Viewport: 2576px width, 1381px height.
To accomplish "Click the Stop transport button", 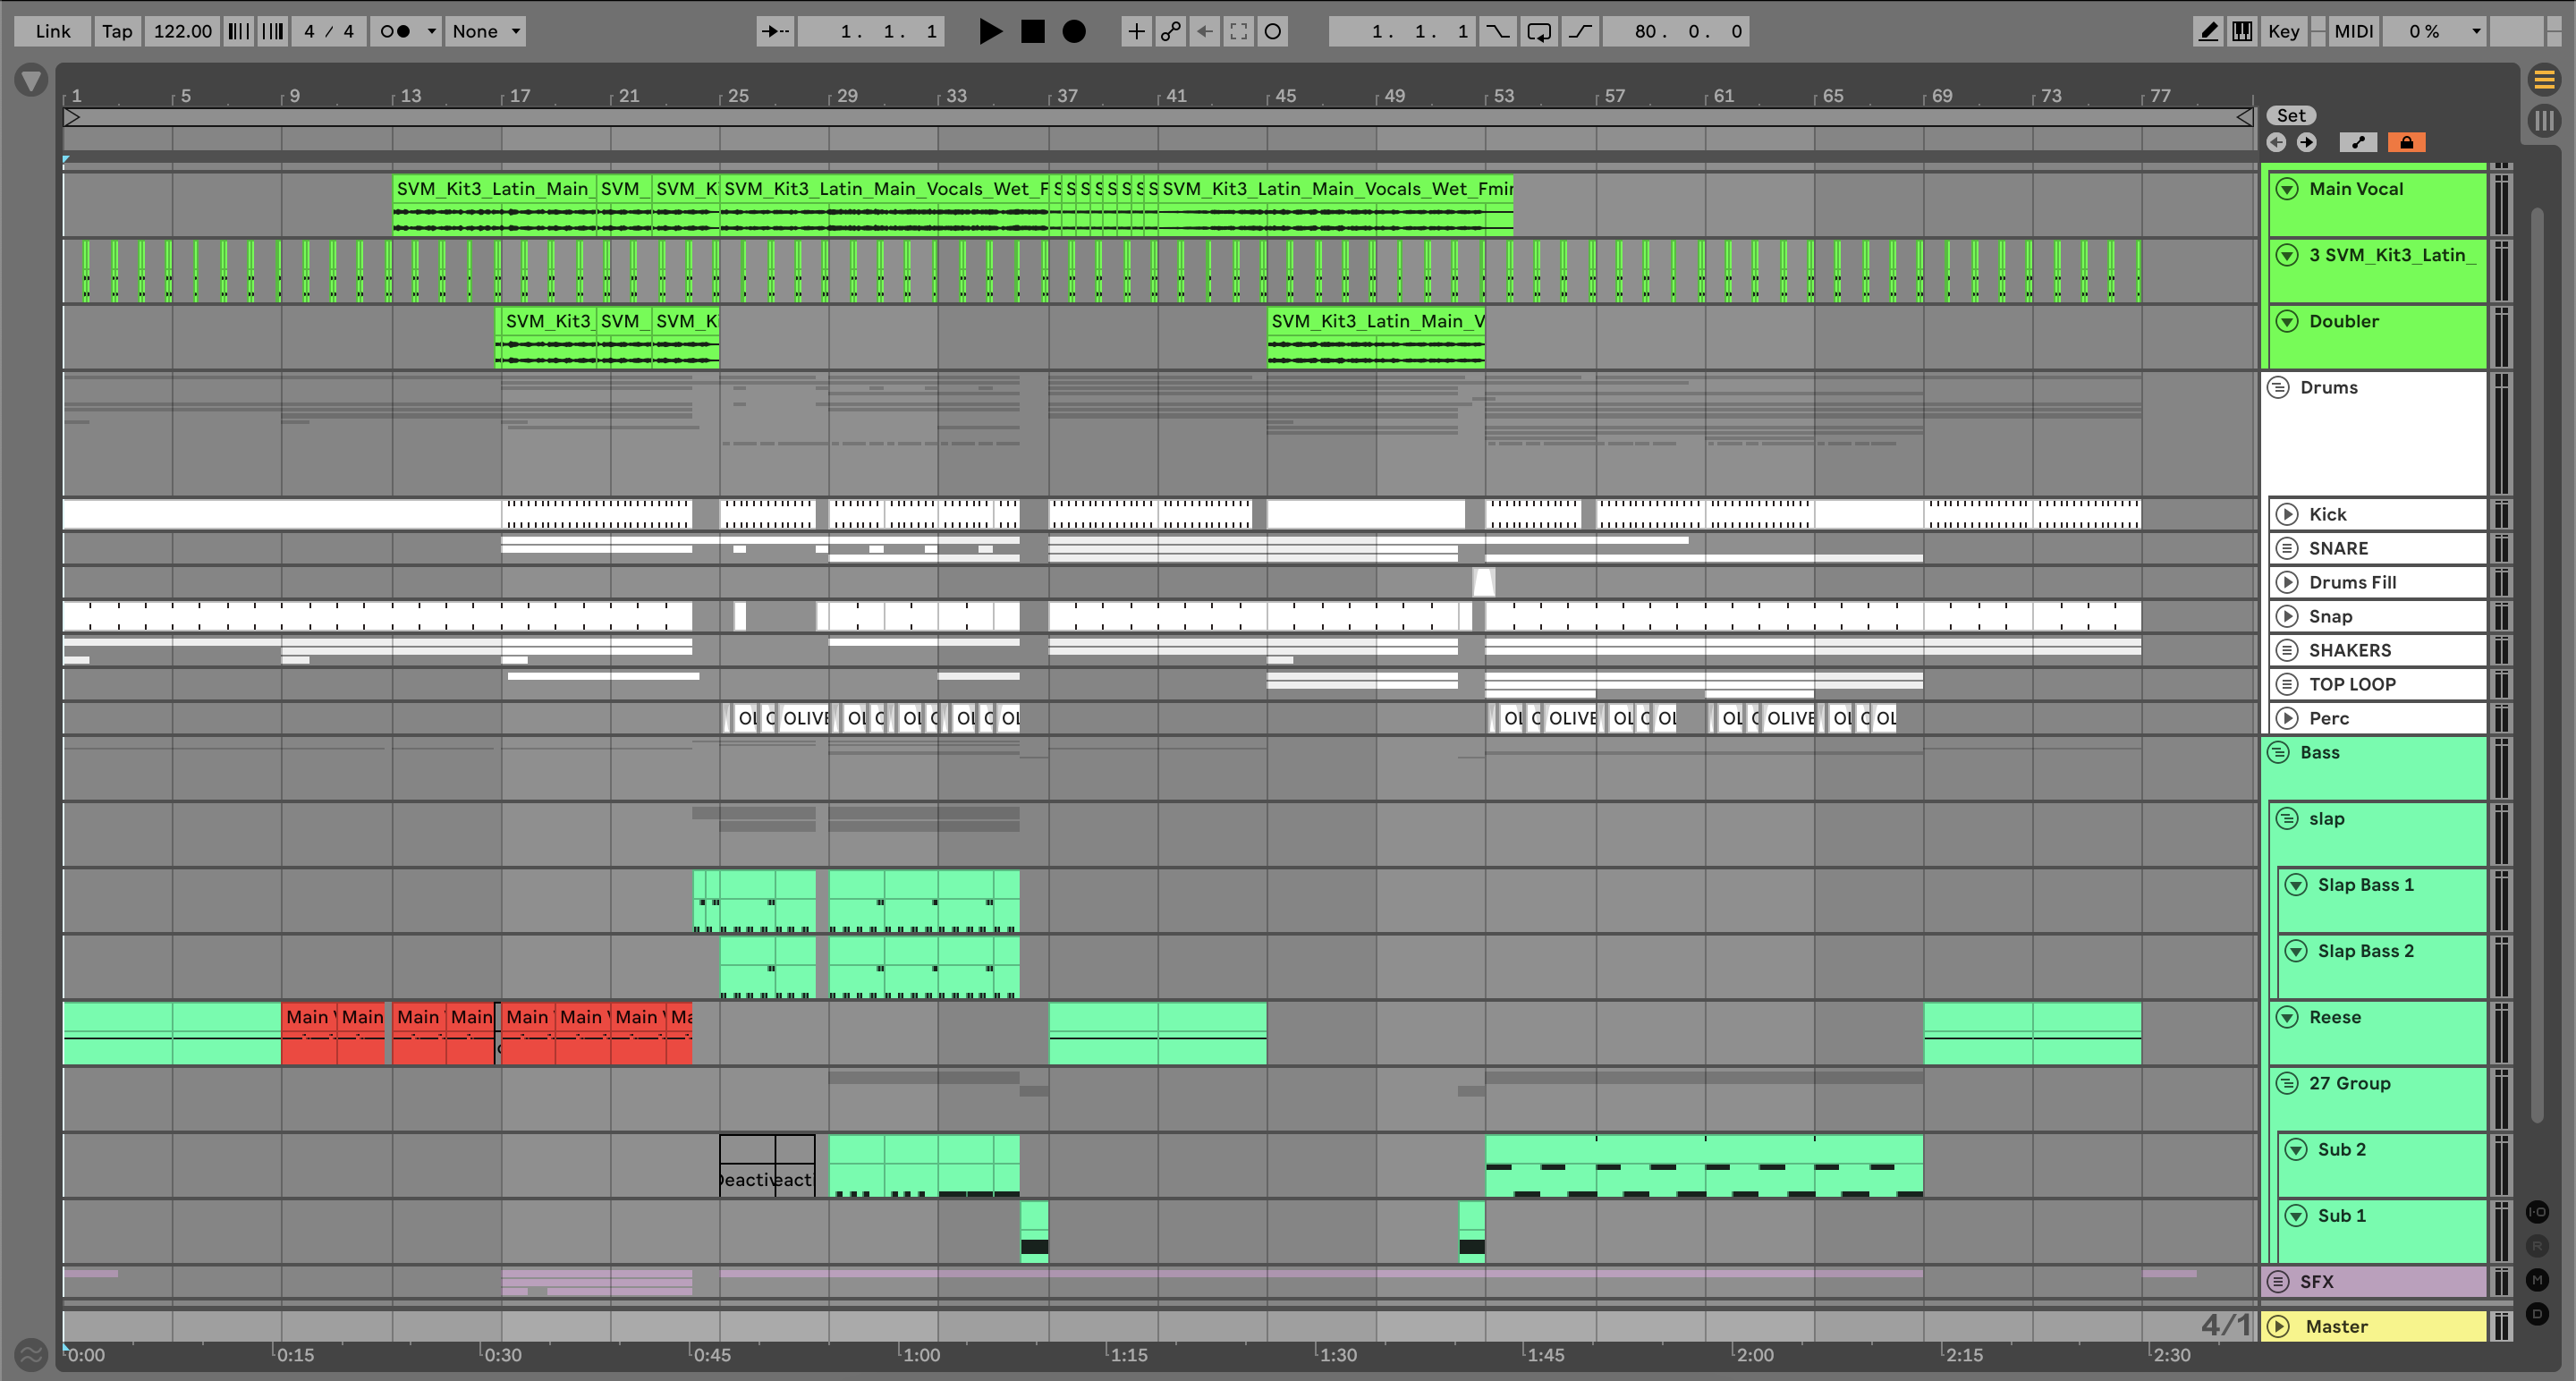I will [x=1032, y=31].
